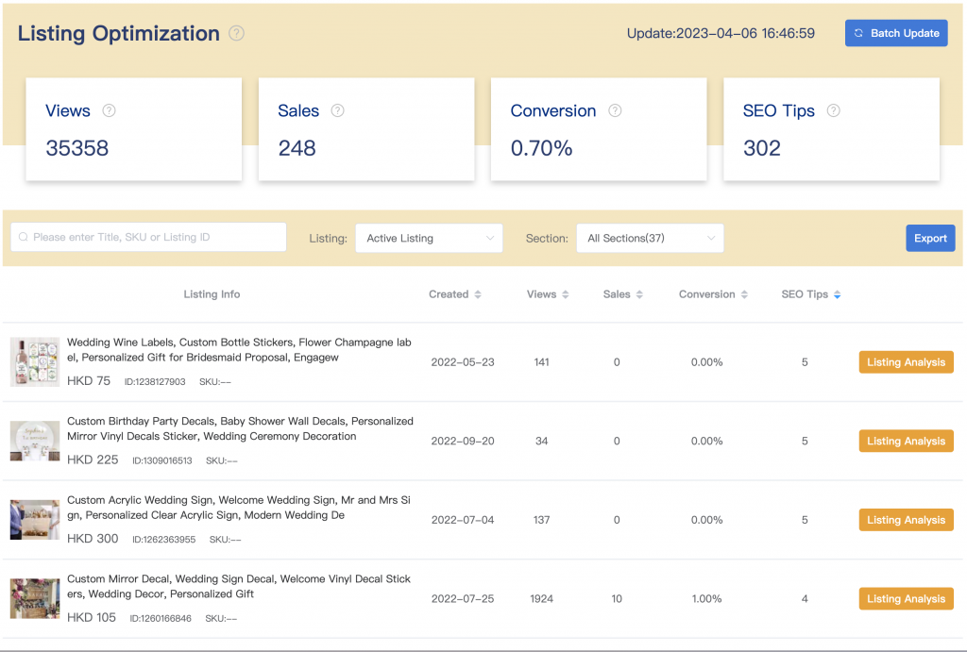Focus the Title, SKU or Listing ID search field
The height and width of the screenshot is (652, 967).
[x=148, y=237]
